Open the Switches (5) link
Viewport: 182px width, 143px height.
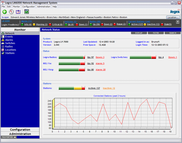(71, 22)
